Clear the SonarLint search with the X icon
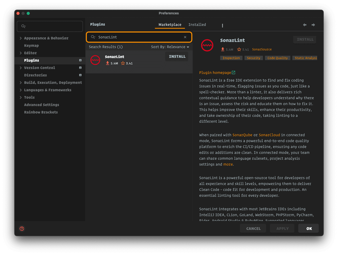 [185, 37]
